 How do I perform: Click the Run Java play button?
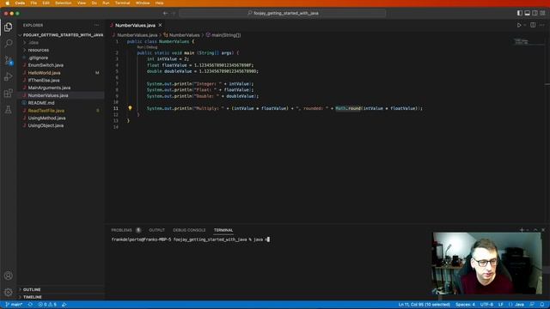point(519,25)
